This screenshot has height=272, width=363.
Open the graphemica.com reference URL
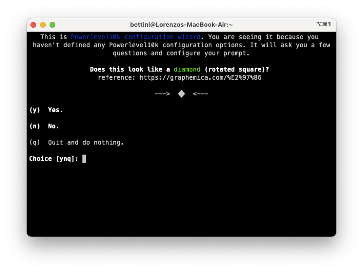pyautogui.click(x=200, y=77)
